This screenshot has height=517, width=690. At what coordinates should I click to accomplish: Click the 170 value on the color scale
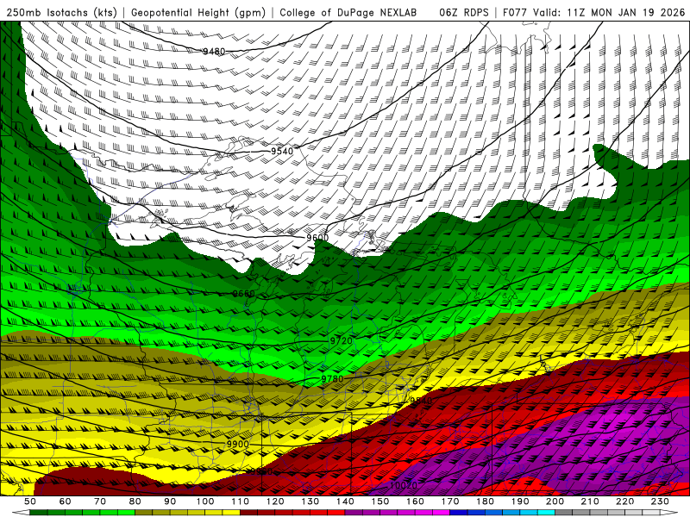pyautogui.click(x=450, y=501)
